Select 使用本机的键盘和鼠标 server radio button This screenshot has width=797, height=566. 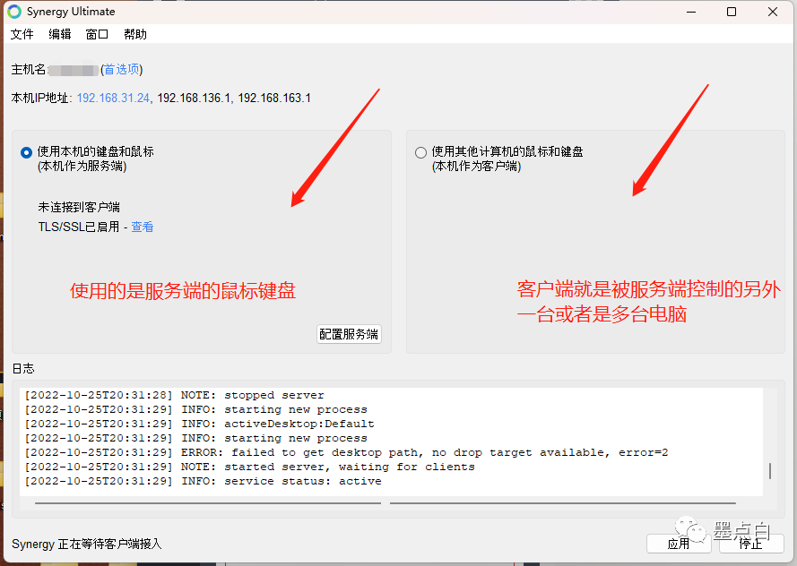[26, 152]
